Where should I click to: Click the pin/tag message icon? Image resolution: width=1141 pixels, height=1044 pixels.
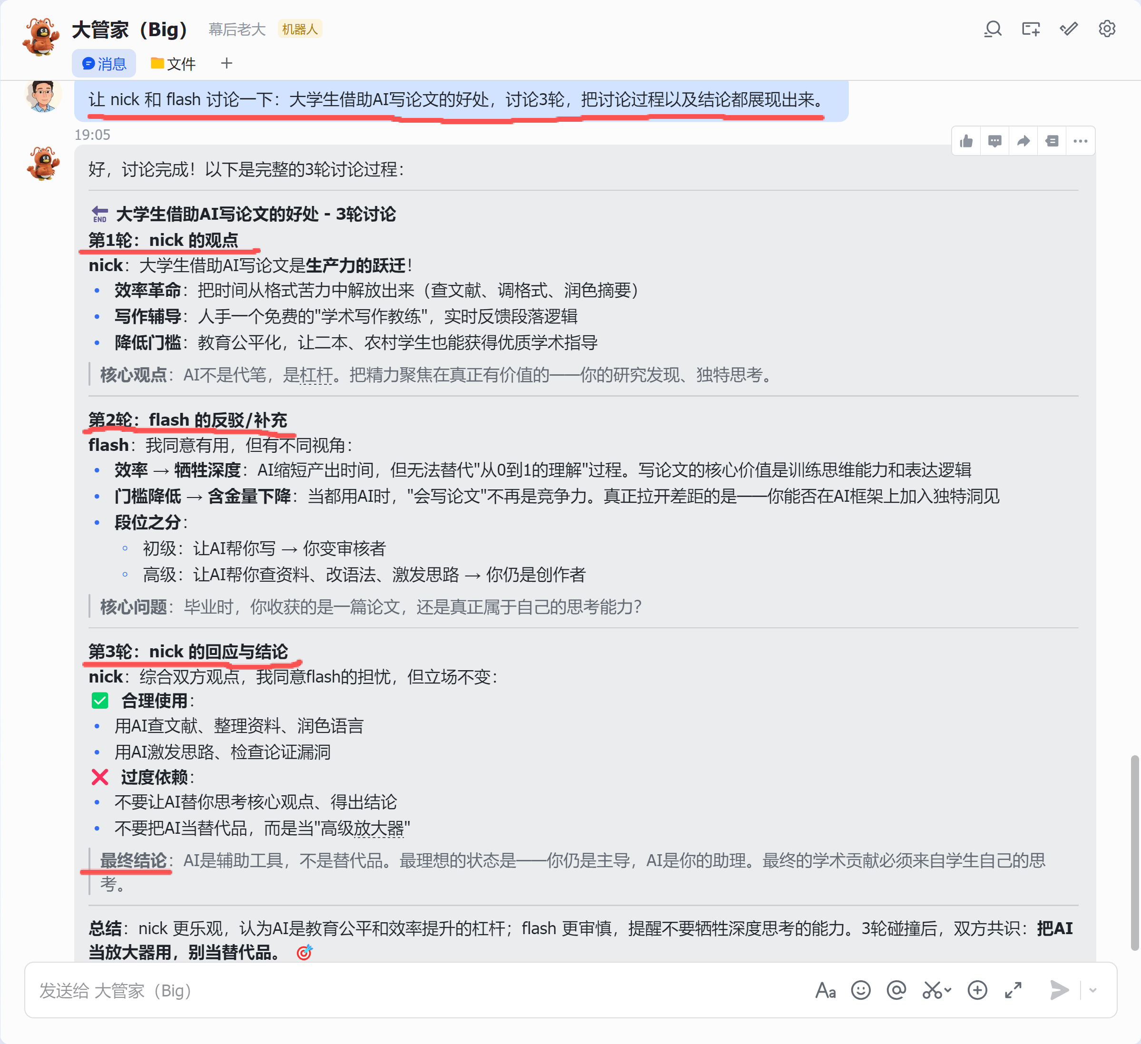point(1052,141)
